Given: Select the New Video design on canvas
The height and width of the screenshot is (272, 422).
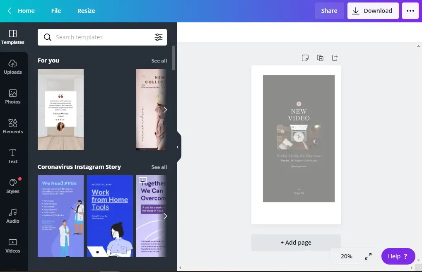Looking at the screenshot, I should [299, 139].
